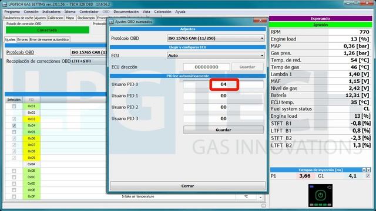Click the P1 injection time 3,66

305,176
